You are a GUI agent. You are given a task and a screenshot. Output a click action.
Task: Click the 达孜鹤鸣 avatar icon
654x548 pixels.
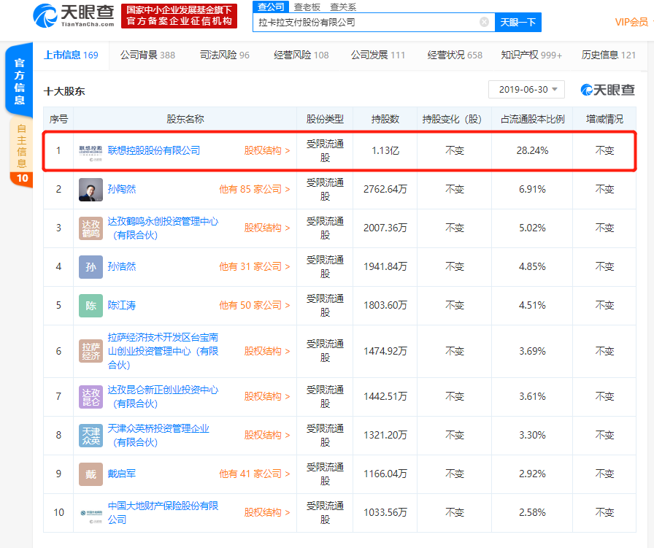click(91, 228)
